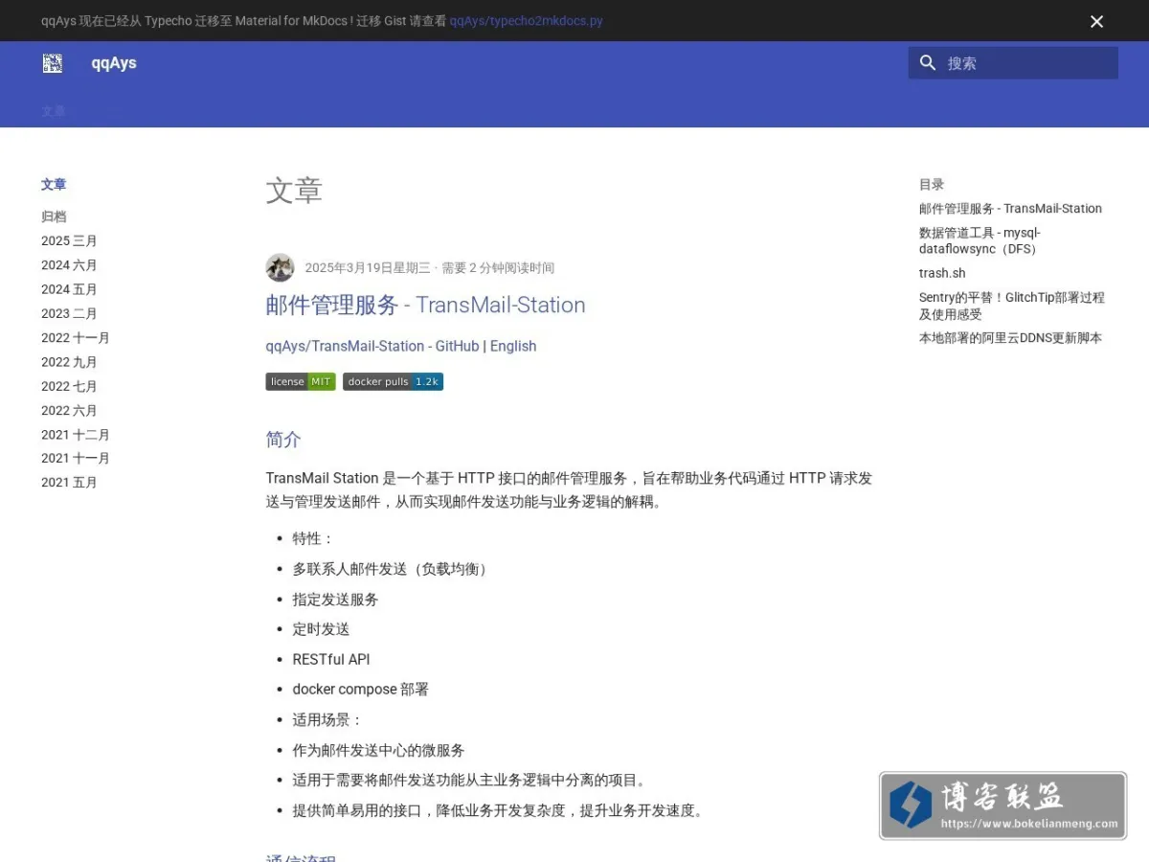Click the list item 定时发送
Image resolution: width=1149 pixels, height=862 pixels.
click(321, 628)
